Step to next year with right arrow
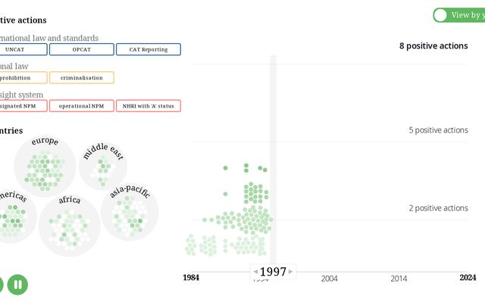The width and height of the screenshot is (485, 303). click(x=291, y=272)
